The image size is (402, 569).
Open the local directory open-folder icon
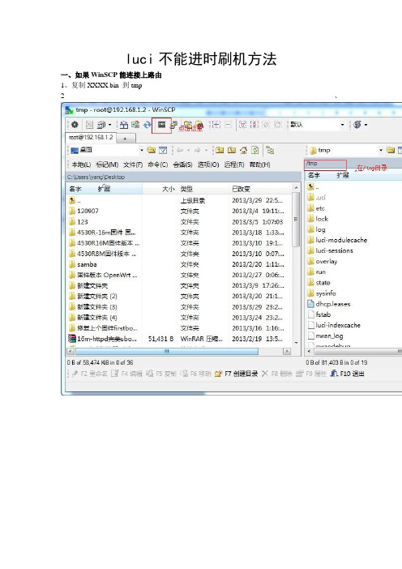[x=152, y=150]
